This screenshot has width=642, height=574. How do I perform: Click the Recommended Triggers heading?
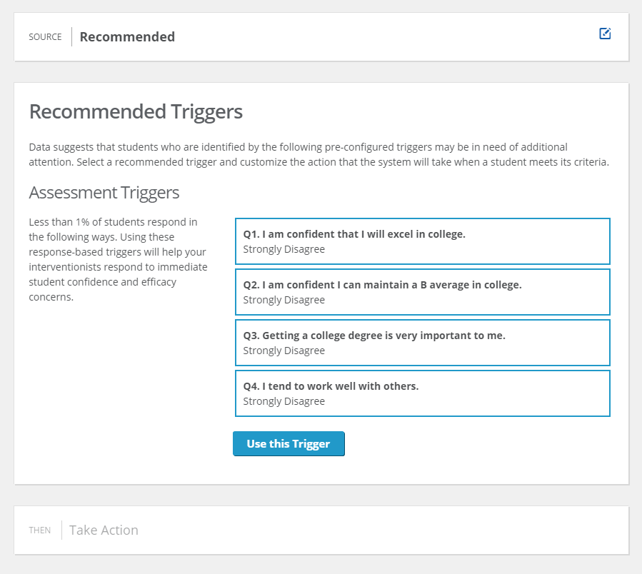coord(136,112)
